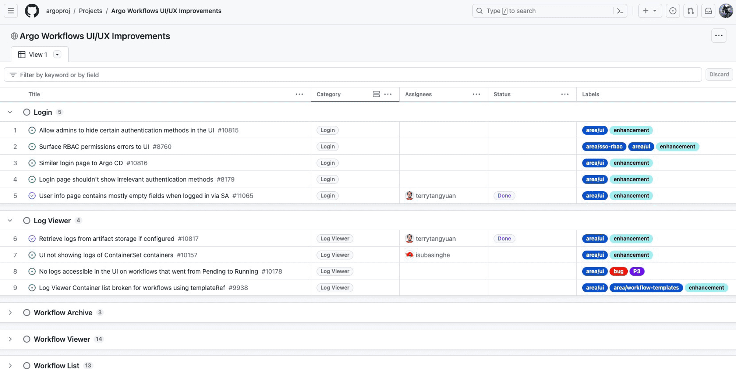Click area/sso-rbac label on row 2
Screen dimensions: 736x369
604,146
